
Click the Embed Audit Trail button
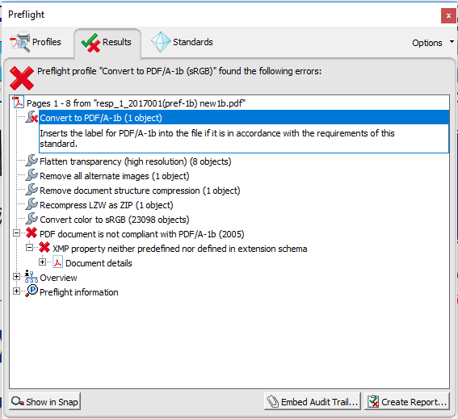313,401
